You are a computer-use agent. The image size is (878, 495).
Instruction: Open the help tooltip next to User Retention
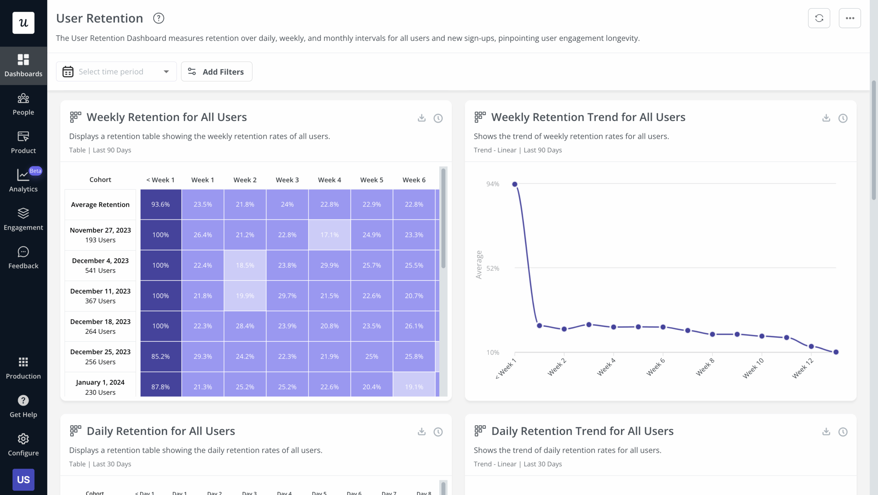click(158, 18)
